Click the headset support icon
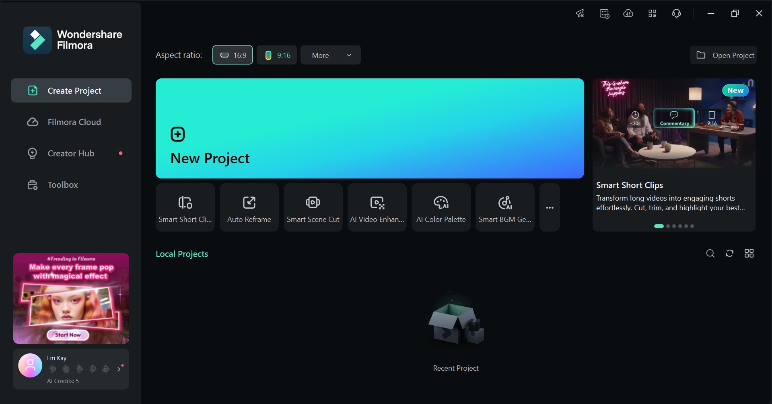 tap(677, 13)
